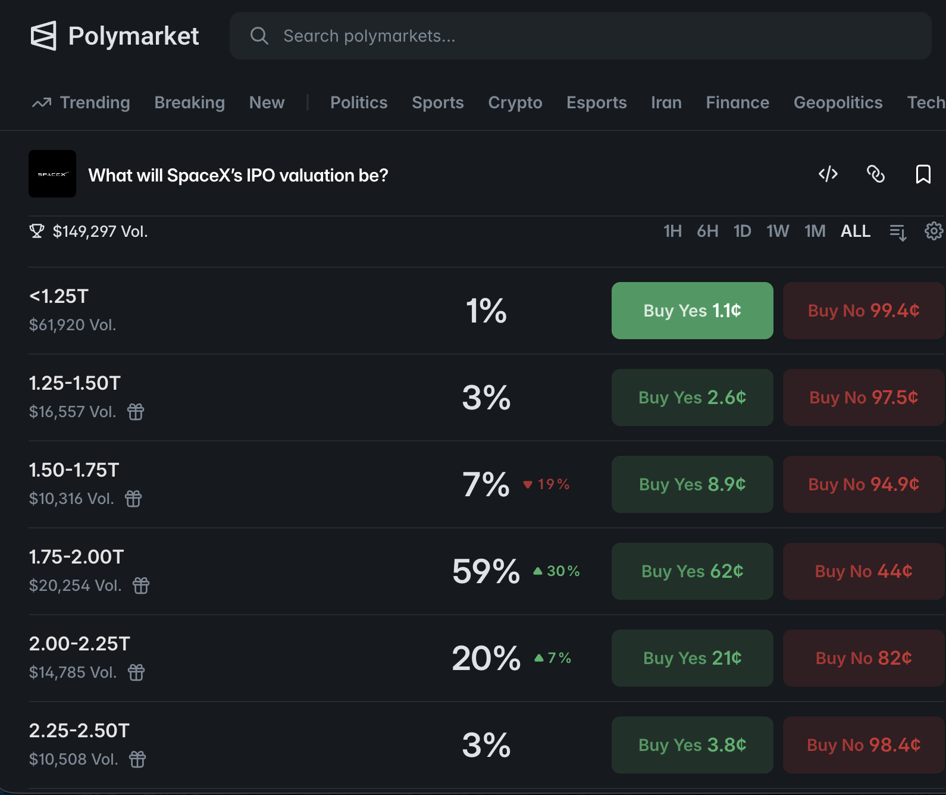Image resolution: width=946 pixels, height=795 pixels.
Task: Click the market title 'What will SpaceX's IPO valuation be?'
Action: [238, 175]
